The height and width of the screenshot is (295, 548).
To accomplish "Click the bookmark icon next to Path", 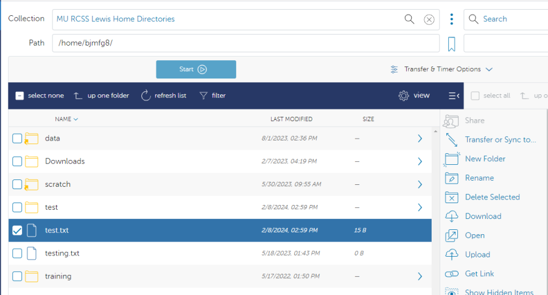I will coord(451,44).
